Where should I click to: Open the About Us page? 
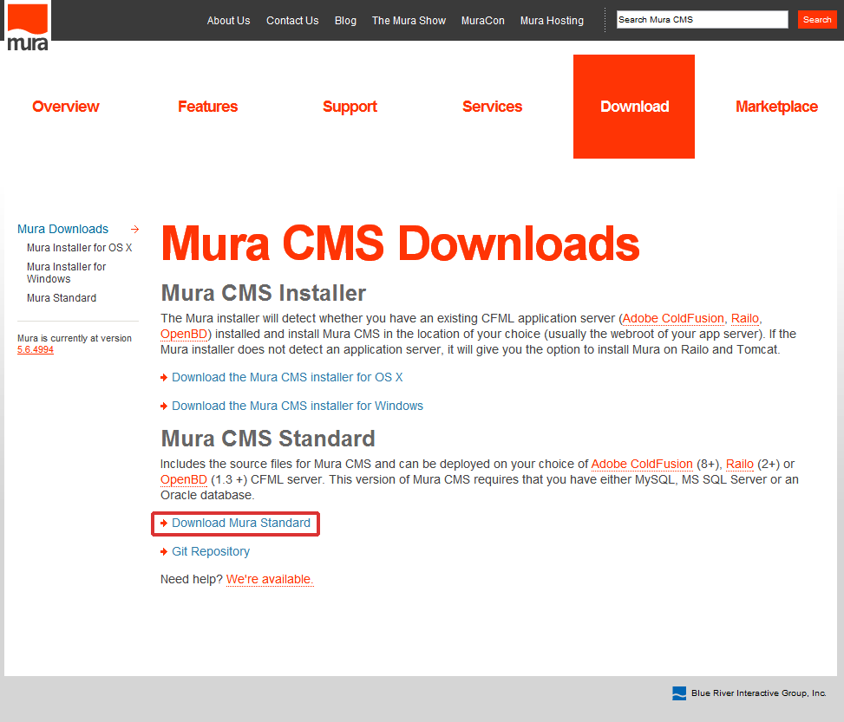[x=228, y=21]
